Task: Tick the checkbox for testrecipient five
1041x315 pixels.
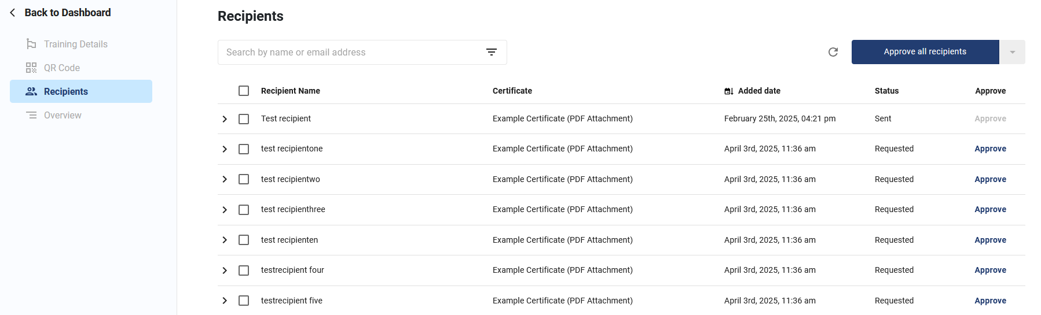Action: point(244,301)
